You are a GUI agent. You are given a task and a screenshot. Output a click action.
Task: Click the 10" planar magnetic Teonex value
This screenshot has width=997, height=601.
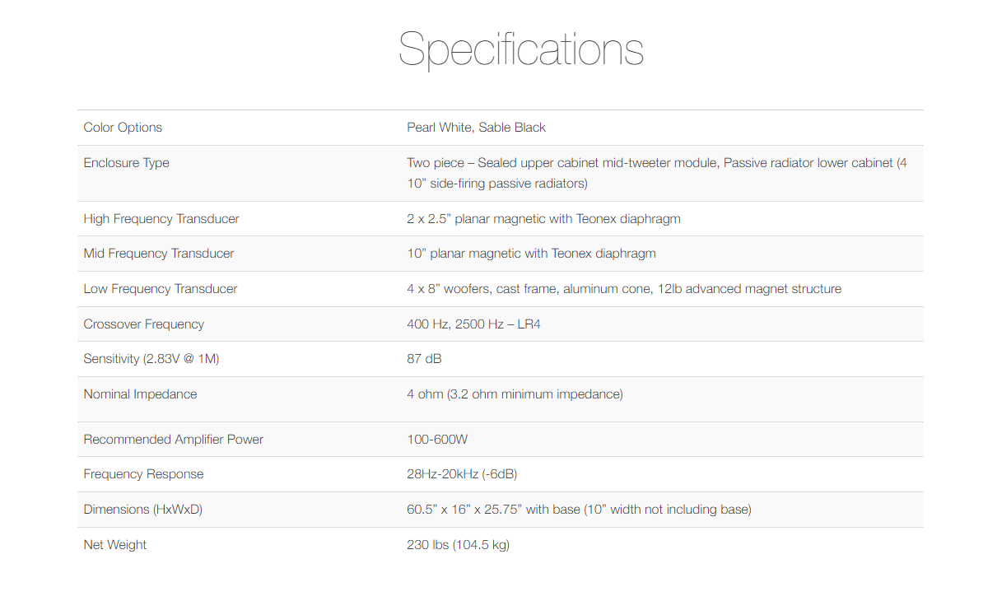531,254
